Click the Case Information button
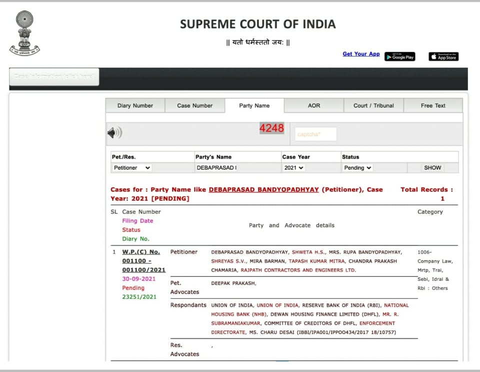Image resolution: width=480 pixels, height=372 pixels. (54, 77)
